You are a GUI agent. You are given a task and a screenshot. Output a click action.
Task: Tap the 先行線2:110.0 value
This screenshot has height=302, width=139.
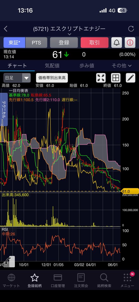click(x=48, y=100)
